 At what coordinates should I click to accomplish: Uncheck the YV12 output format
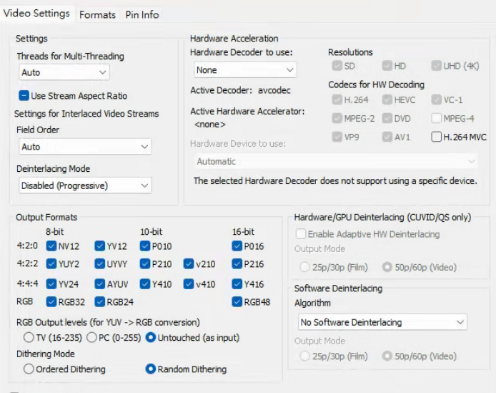click(101, 246)
